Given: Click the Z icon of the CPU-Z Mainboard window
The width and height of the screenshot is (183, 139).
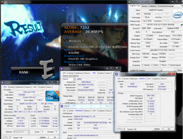Looking at the screenshot, I should click(x=62, y=106).
